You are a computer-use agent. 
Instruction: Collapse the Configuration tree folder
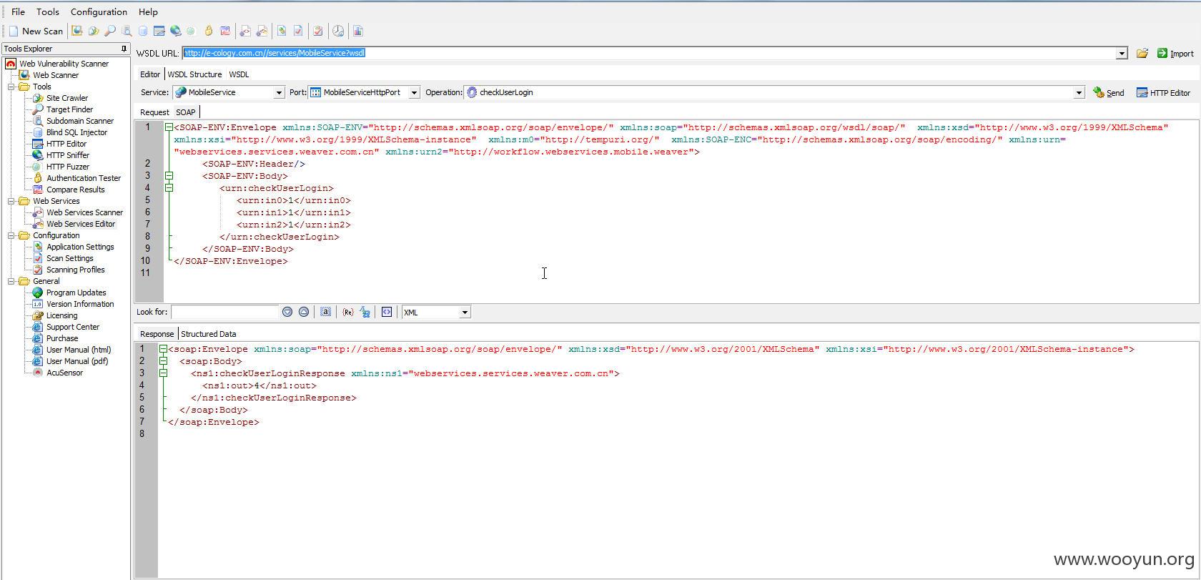[12, 235]
